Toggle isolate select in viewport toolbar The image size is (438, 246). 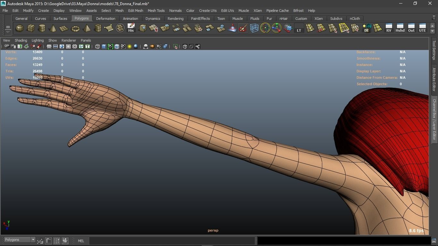(x=175, y=47)
